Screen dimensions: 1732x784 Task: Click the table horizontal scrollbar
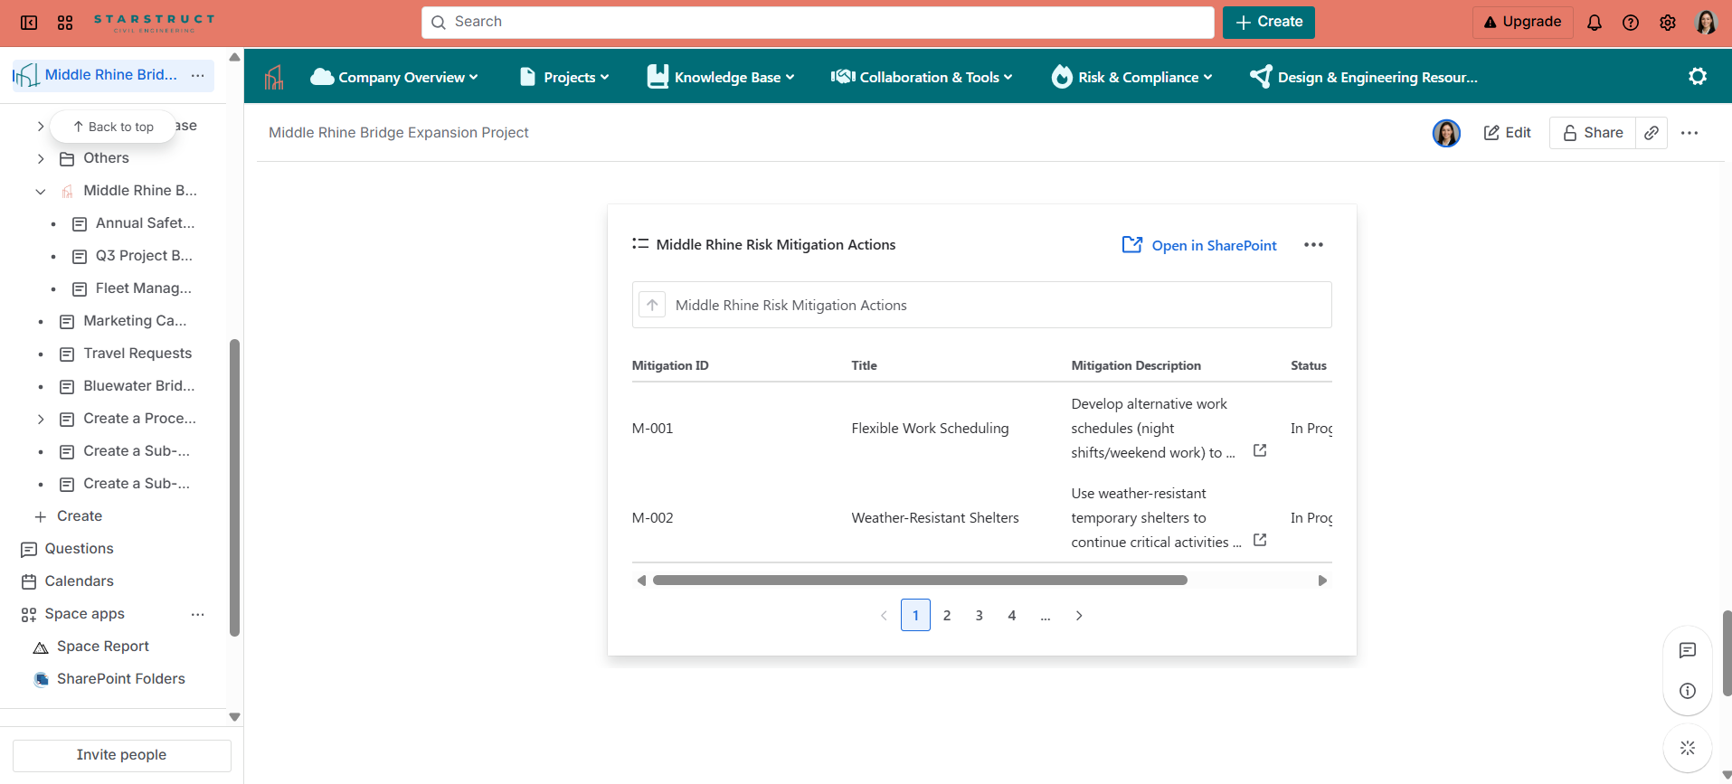[919, 581]
